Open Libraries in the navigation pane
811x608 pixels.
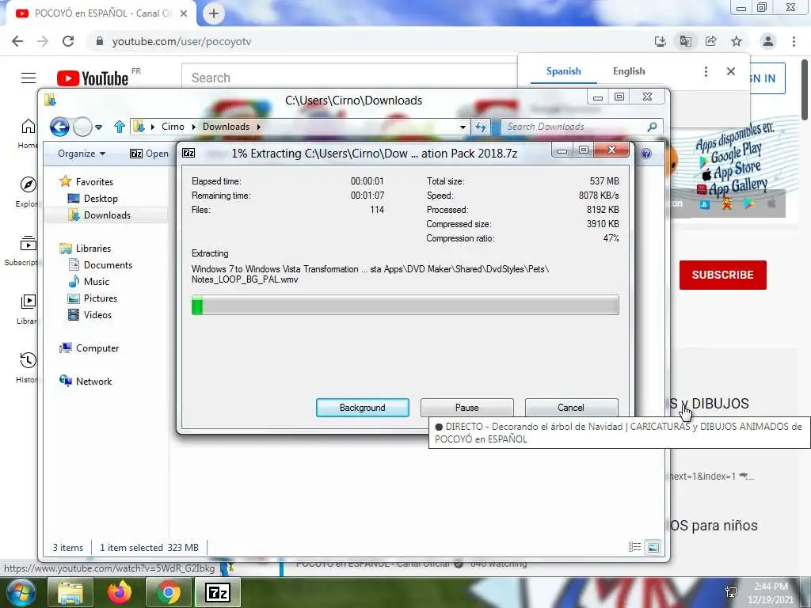point(86,248)
